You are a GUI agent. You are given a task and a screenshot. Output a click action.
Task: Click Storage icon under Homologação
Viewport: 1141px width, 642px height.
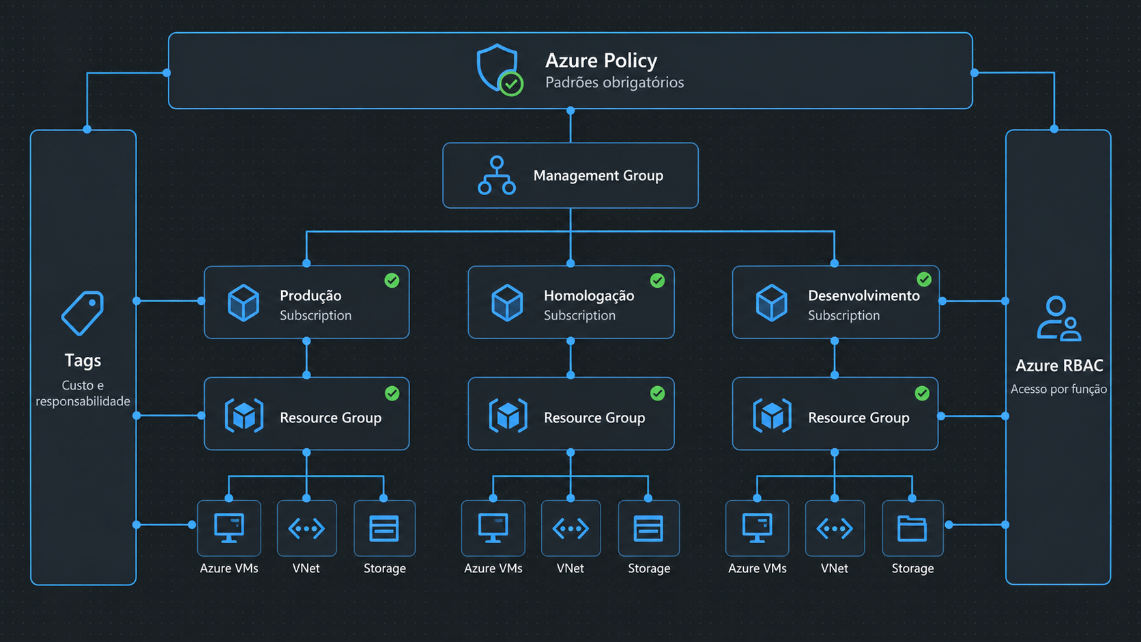[x=648, y=528]
